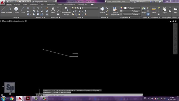Switch to the Anotar tab
This screenshot has height=101, width=179.
25,4
